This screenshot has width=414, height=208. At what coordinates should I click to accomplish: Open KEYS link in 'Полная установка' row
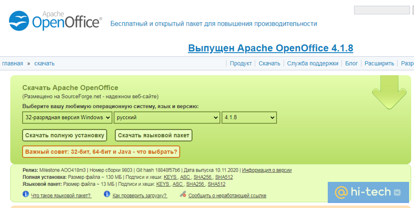pyautogui.click(x=171, y=177)
